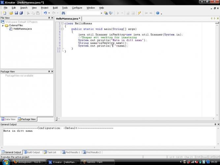
Task: Collapse the HelloMamma class code fold
Action: tap(62, 23)
